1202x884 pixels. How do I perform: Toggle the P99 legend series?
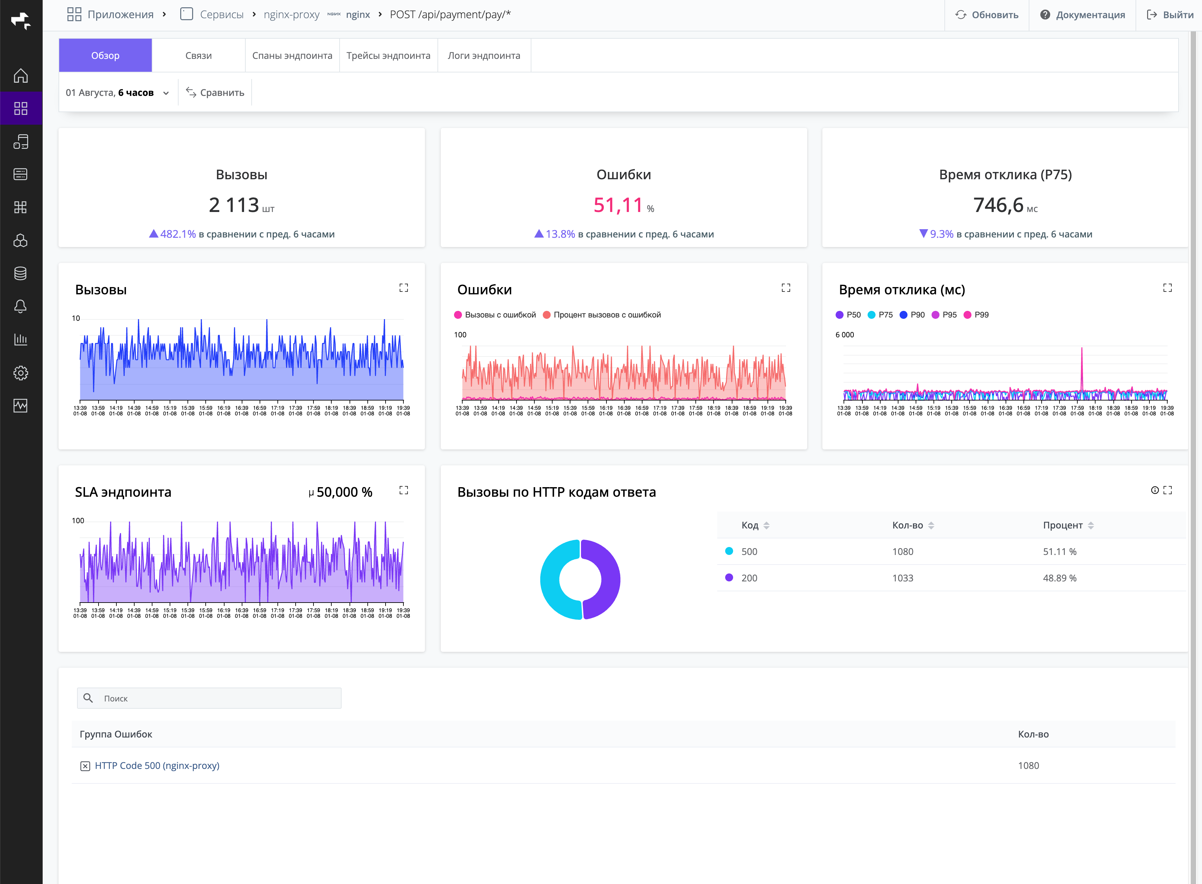coord(976,315)
